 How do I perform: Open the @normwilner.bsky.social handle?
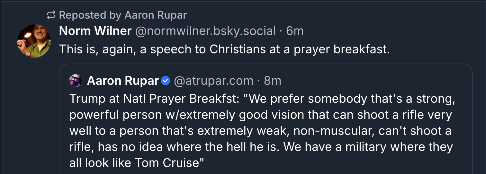tap(205, 31)
